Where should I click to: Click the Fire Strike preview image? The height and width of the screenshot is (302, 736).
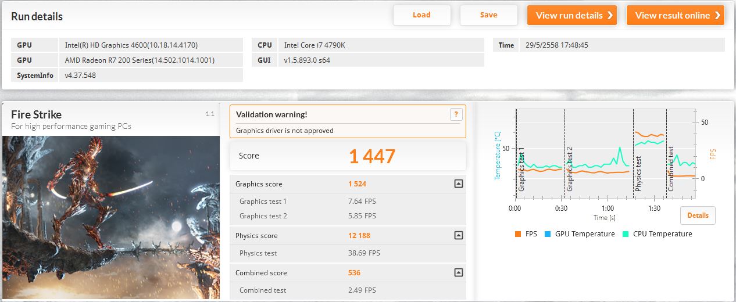pos(111,217)
